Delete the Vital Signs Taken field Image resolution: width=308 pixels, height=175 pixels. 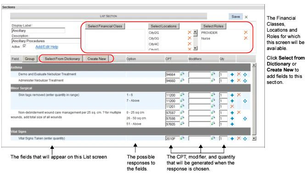239,138
